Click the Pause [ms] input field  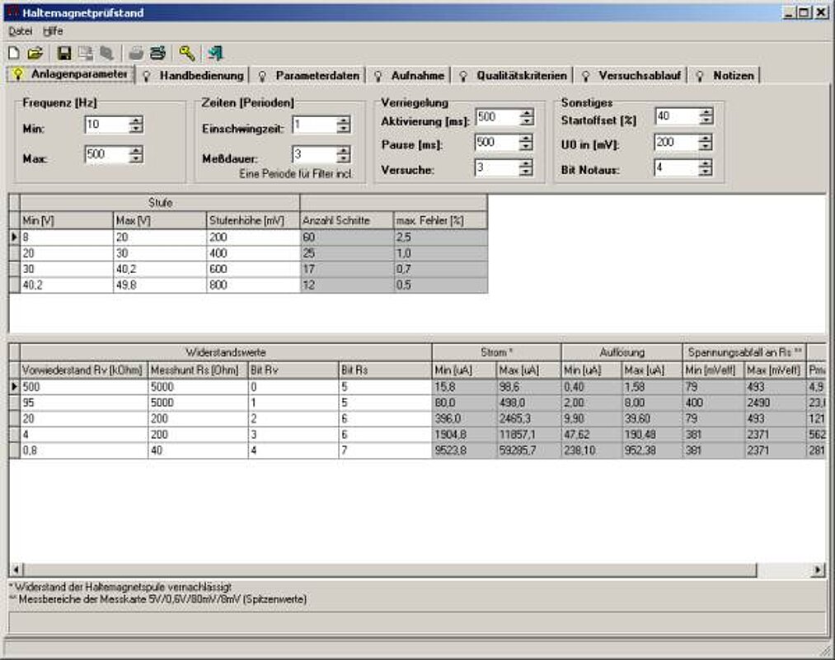497,143
